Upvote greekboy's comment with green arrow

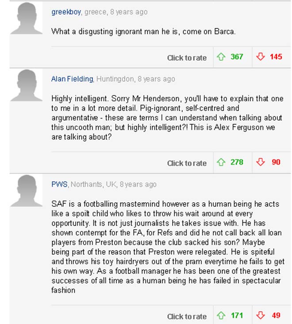(221, 57)
